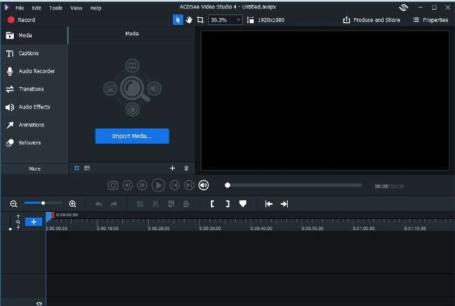455x306 pixels.
Task: Take a snapshot of the preview
Action: tap(113, 185)
